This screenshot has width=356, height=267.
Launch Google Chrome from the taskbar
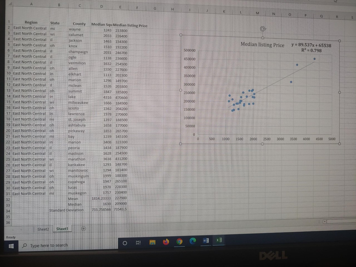click(x=180, y=241)
